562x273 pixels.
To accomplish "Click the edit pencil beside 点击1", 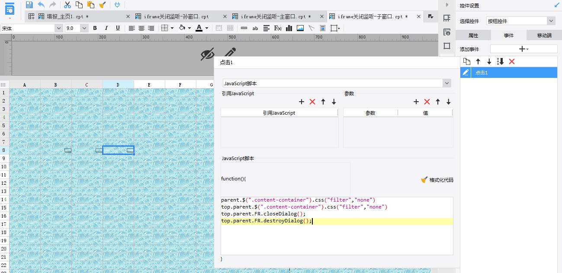I will (x=466, y=72).
